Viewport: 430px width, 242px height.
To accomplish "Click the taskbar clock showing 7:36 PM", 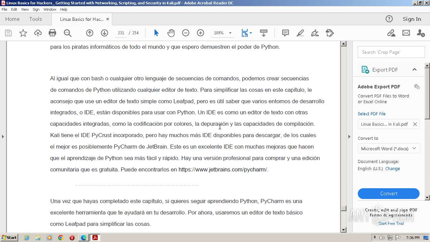I will coord(413,238).
